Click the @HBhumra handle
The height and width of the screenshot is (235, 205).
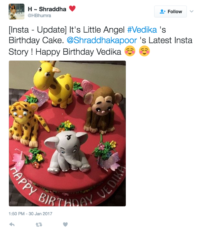[x=39, y=15]
